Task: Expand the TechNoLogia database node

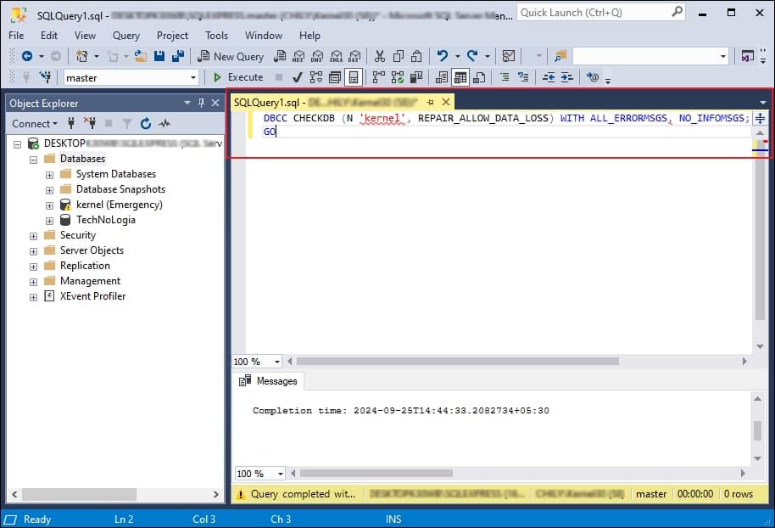Action: (x=49, y=221)
